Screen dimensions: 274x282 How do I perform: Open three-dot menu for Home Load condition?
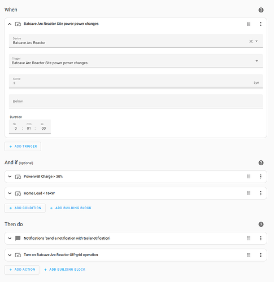pos(260,193)
